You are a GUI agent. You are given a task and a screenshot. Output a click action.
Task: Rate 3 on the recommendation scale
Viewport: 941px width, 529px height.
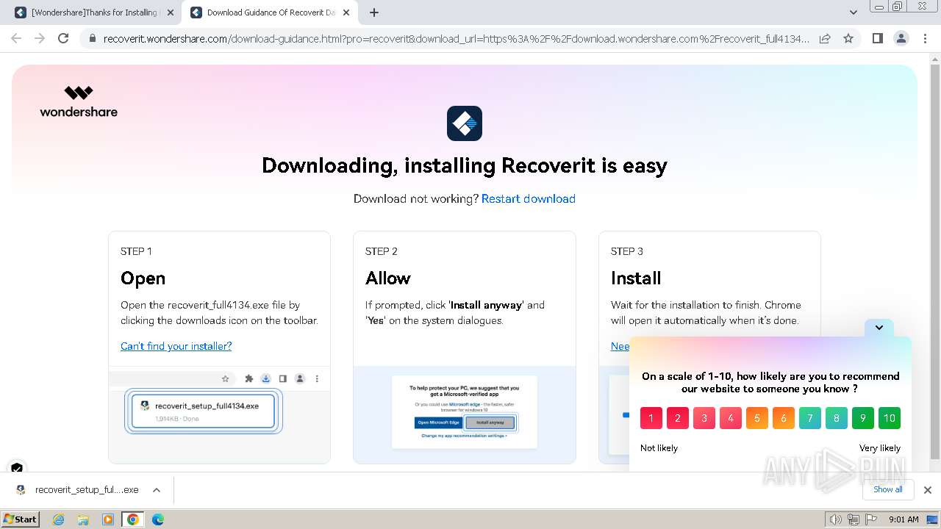704,418
